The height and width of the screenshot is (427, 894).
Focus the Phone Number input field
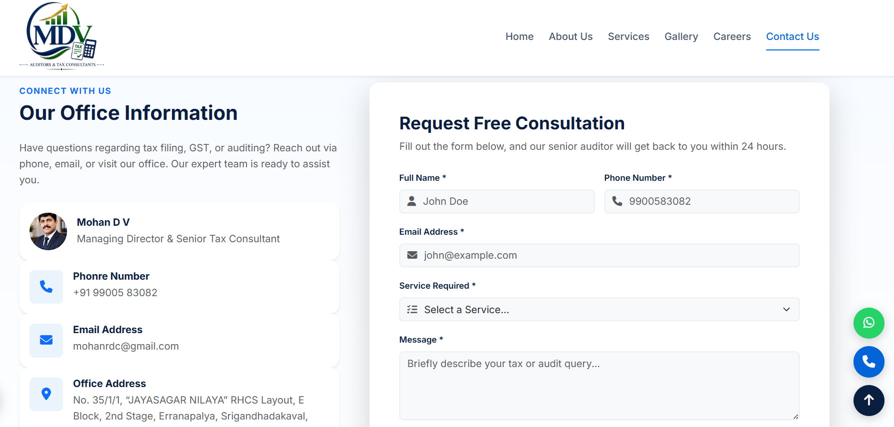tap(701, 201)
